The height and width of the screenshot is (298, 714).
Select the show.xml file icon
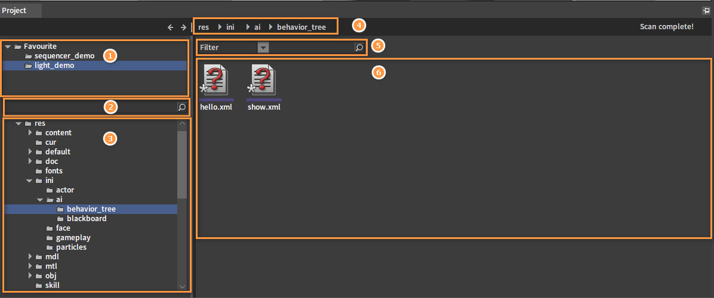pos(263,81)
